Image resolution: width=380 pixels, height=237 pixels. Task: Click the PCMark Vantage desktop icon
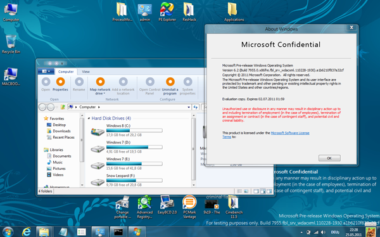[x=189, y=207]
